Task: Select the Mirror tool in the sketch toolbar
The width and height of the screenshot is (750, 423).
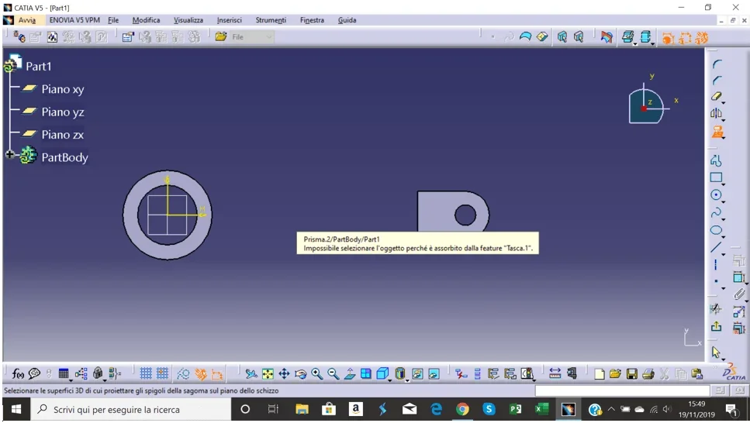Action: pos(716,113)
